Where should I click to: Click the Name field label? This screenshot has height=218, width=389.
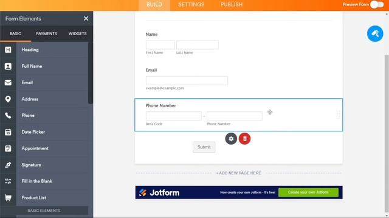[151, 35]
